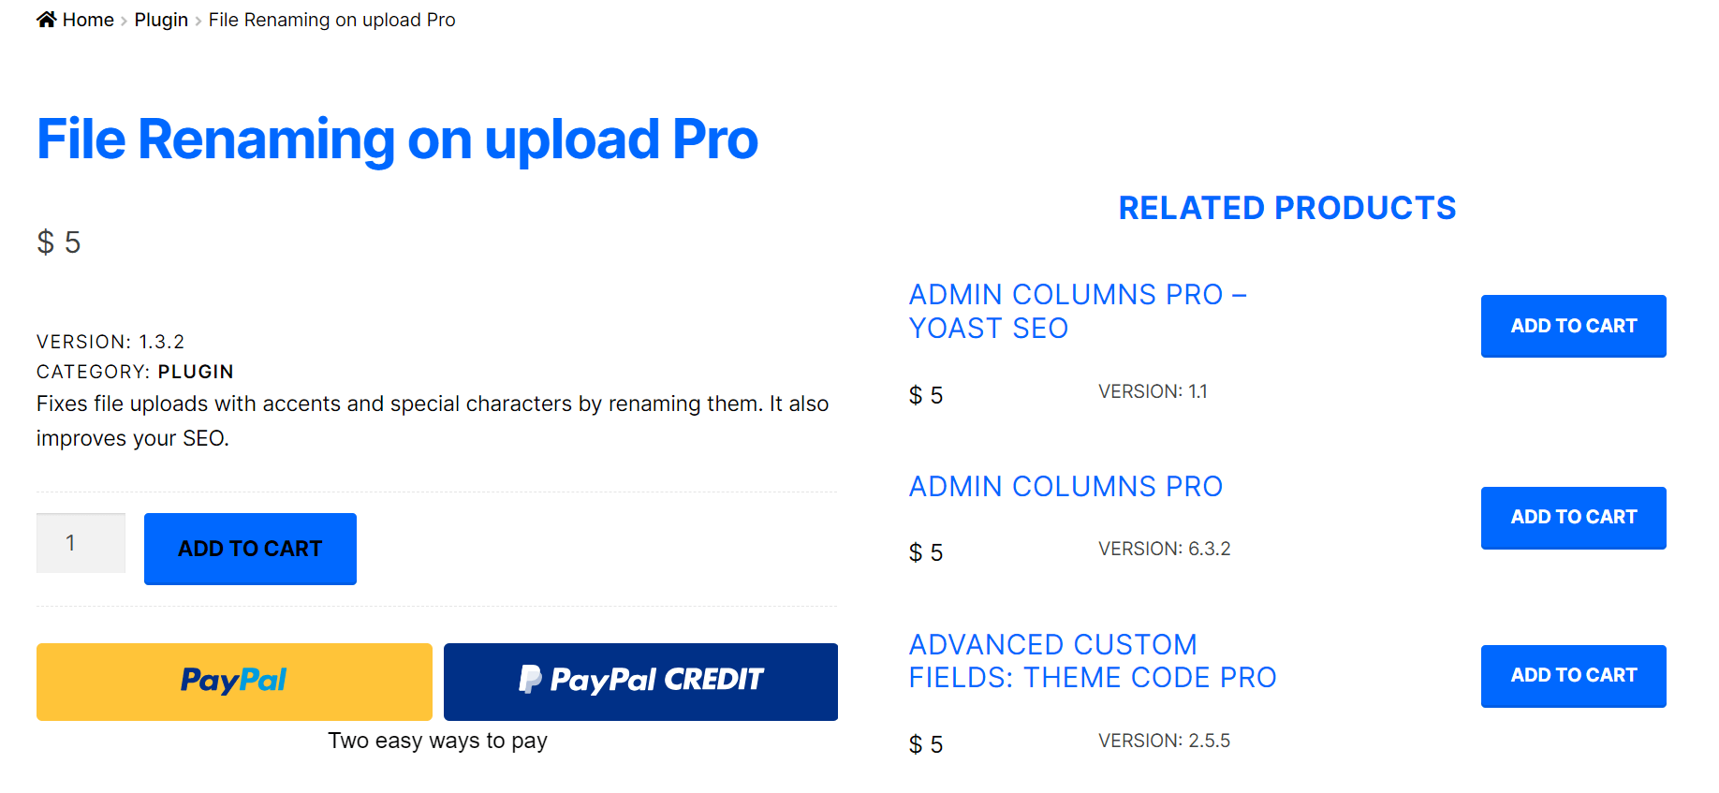Open Admin Columns Pro – Yoast SEO product
Image resolution: width=1719 pixels, height=793 pixels.
pos(1078,311)
